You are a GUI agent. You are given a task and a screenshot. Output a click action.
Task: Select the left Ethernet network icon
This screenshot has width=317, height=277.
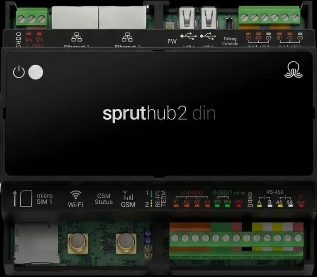click(x=77, y=37)
